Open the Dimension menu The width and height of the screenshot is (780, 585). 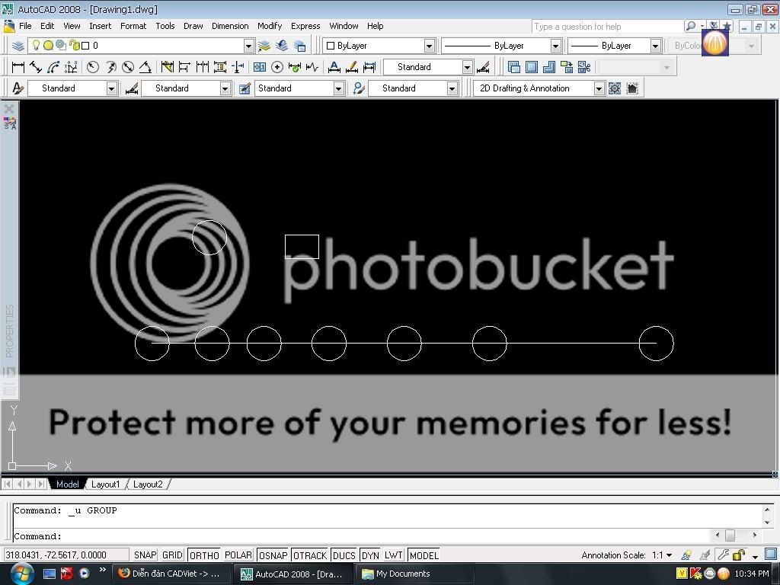230,26
